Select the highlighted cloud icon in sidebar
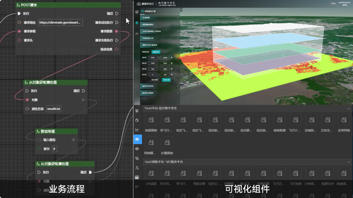Image resolution: width=353 pixels, height=198 pixels. pos(137,139)
